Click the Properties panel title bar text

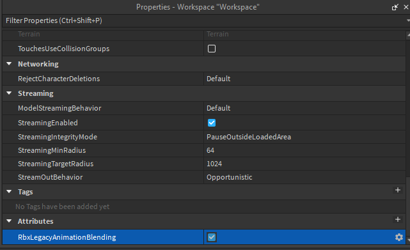pos(198,7)
